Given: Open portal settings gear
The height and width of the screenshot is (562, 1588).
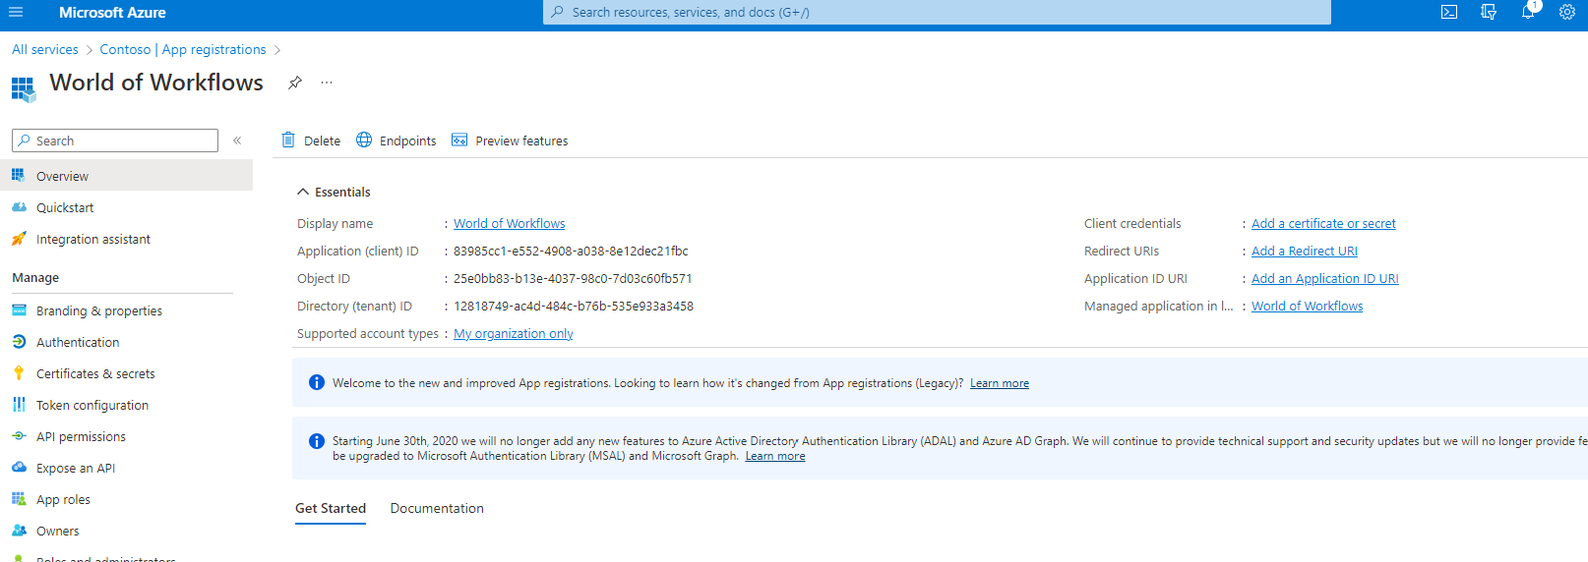Looking at the screenshot, I should pos(1567,13).
